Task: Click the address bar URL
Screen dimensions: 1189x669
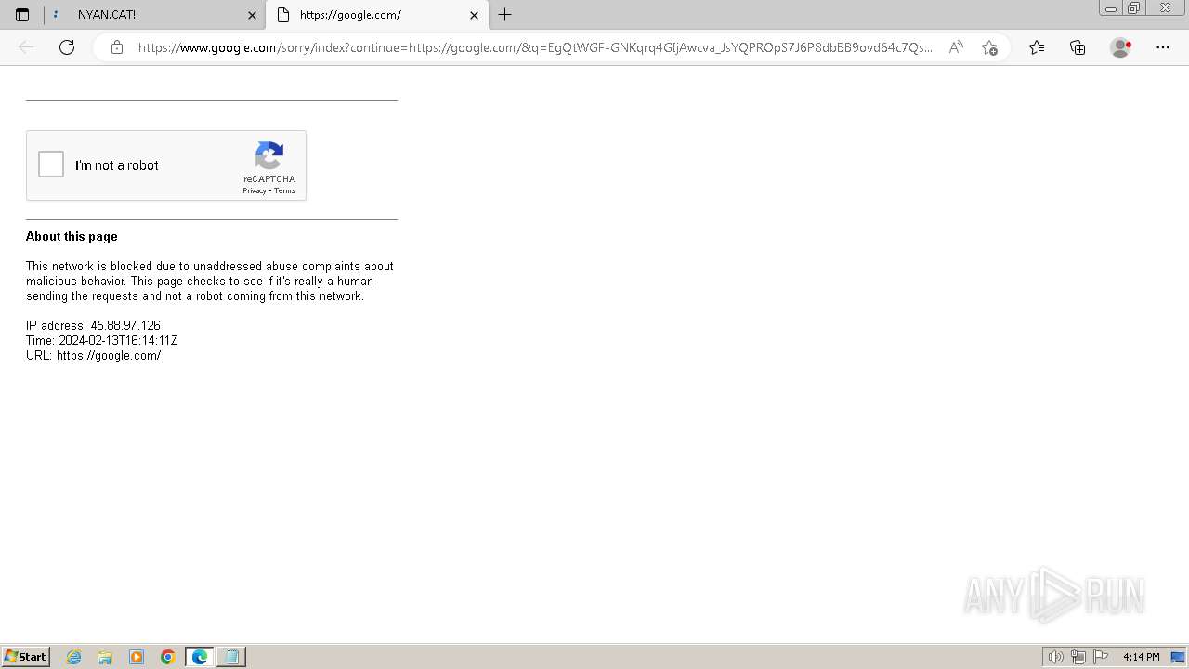Action: click(x=535, y=47)
